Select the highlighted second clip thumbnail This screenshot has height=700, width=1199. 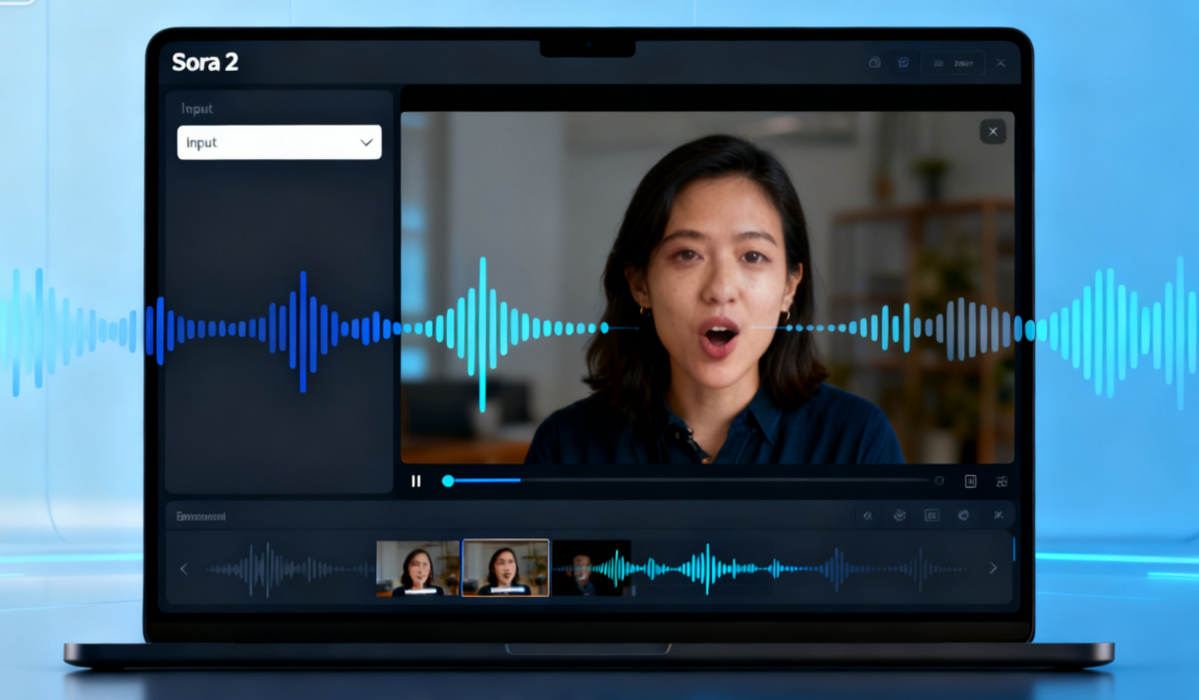click(x=506, y=567)
